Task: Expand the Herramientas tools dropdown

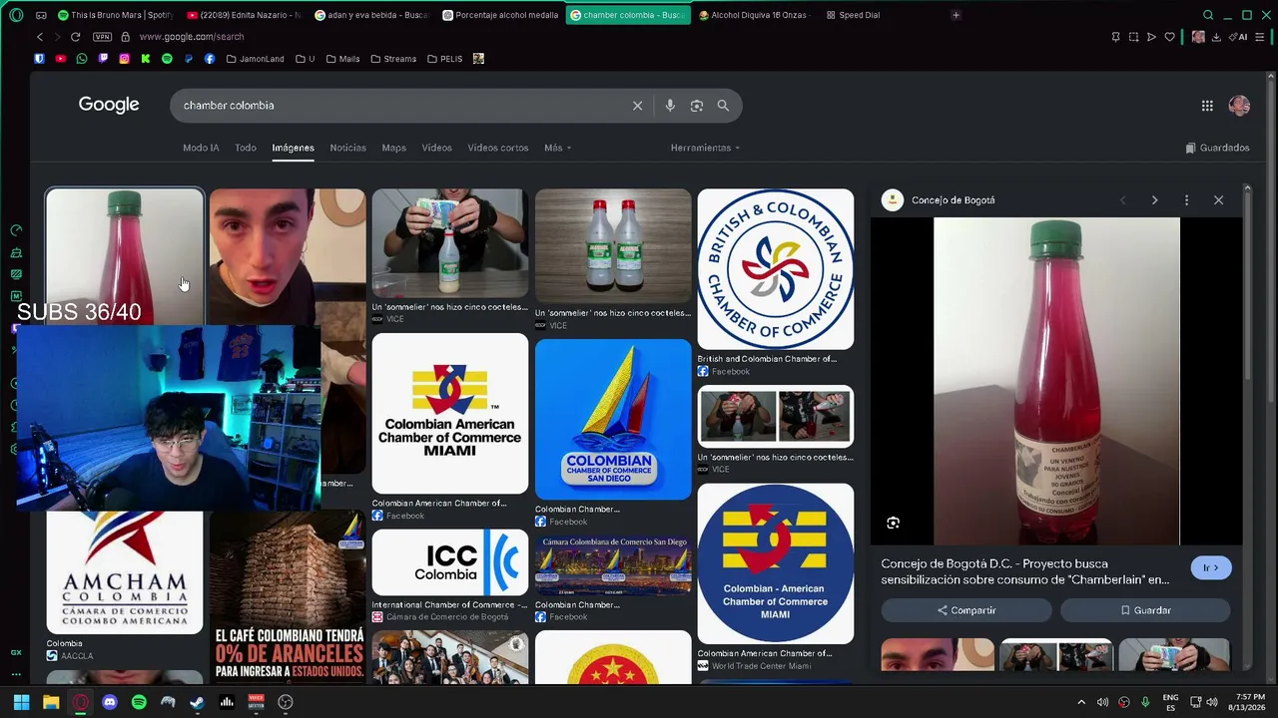Action: click(705, 148)
